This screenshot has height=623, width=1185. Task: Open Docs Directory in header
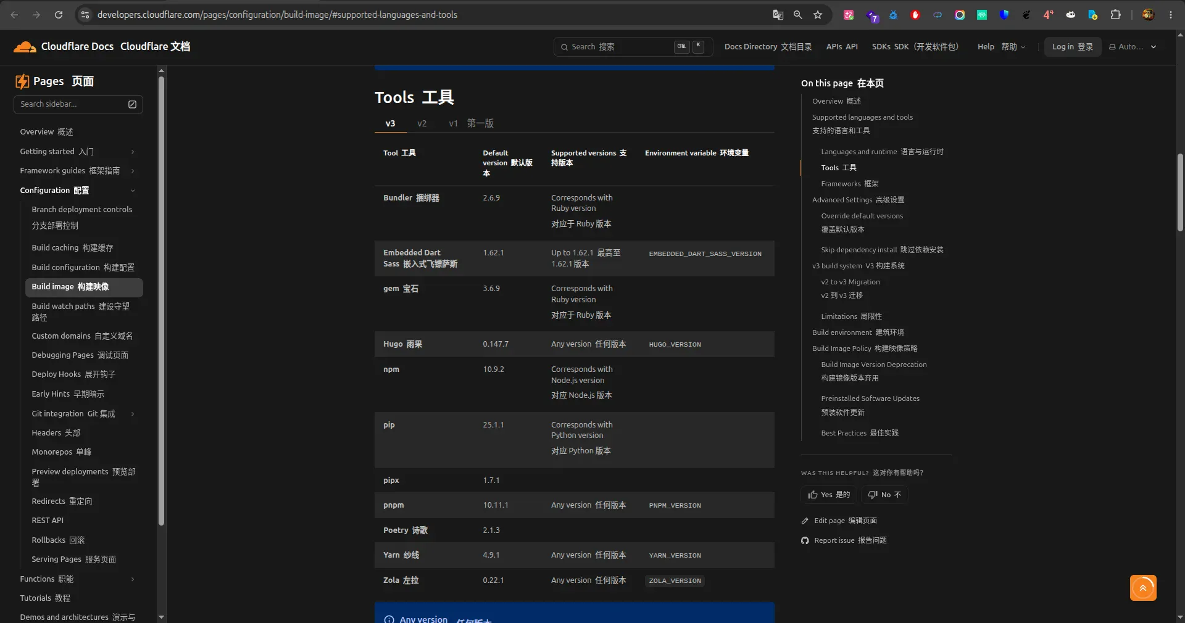point(768,47)
